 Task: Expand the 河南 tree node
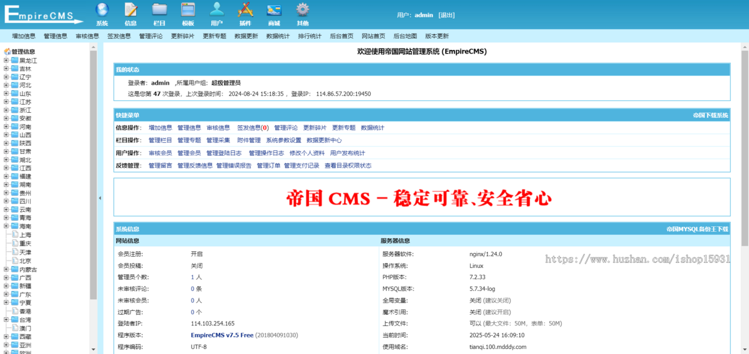click(x=6, y=127)
